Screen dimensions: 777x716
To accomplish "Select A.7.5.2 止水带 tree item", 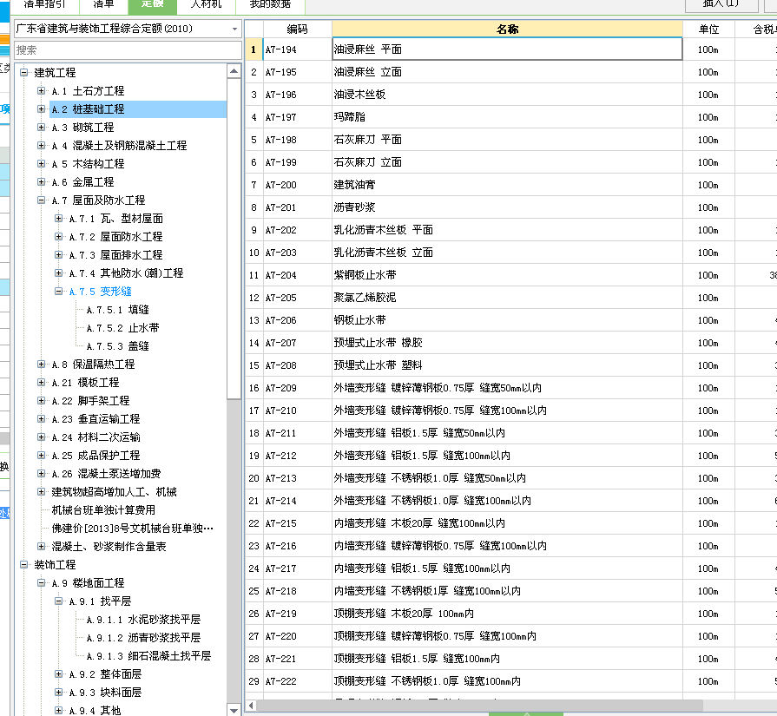I will coord(123,328).
